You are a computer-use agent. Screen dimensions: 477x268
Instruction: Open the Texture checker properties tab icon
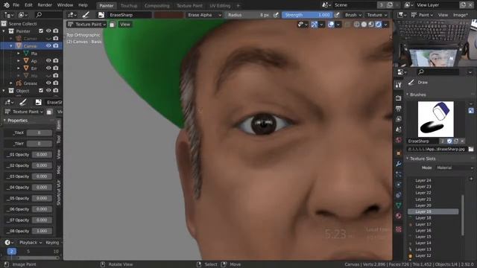[x=399, y=229]
